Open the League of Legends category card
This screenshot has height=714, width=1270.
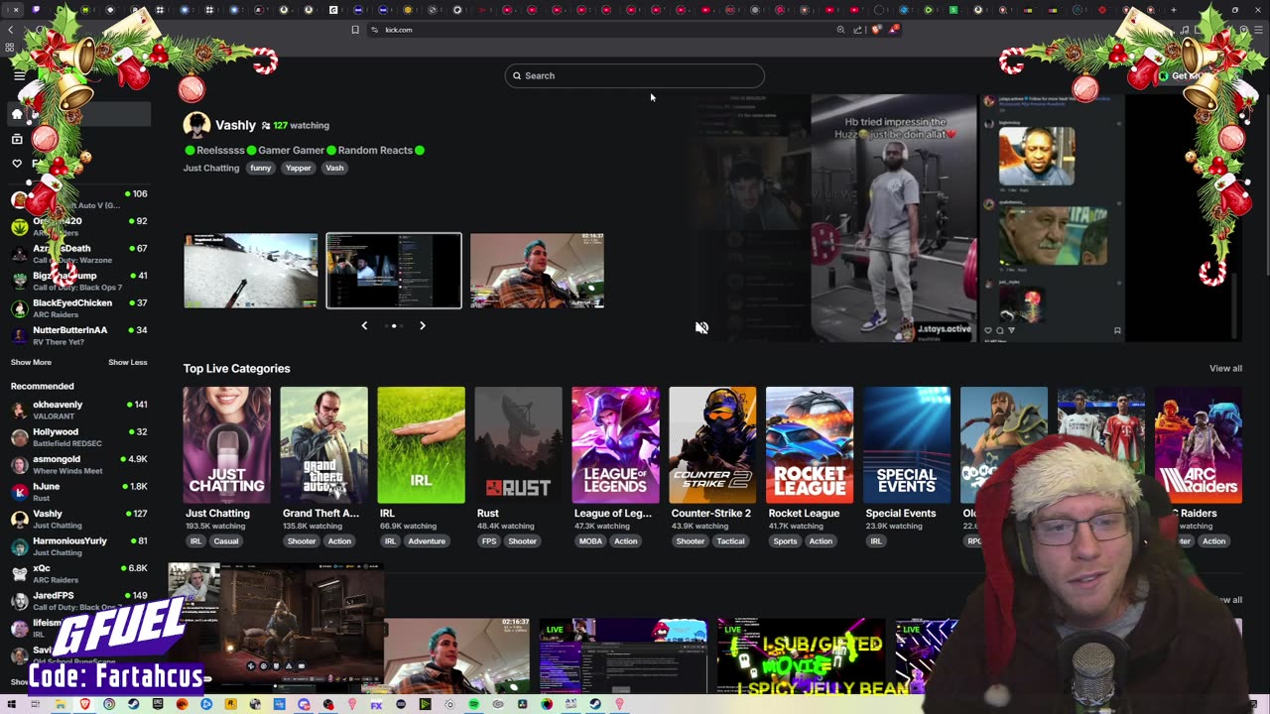pyautogui.click(x=615, y=445)
